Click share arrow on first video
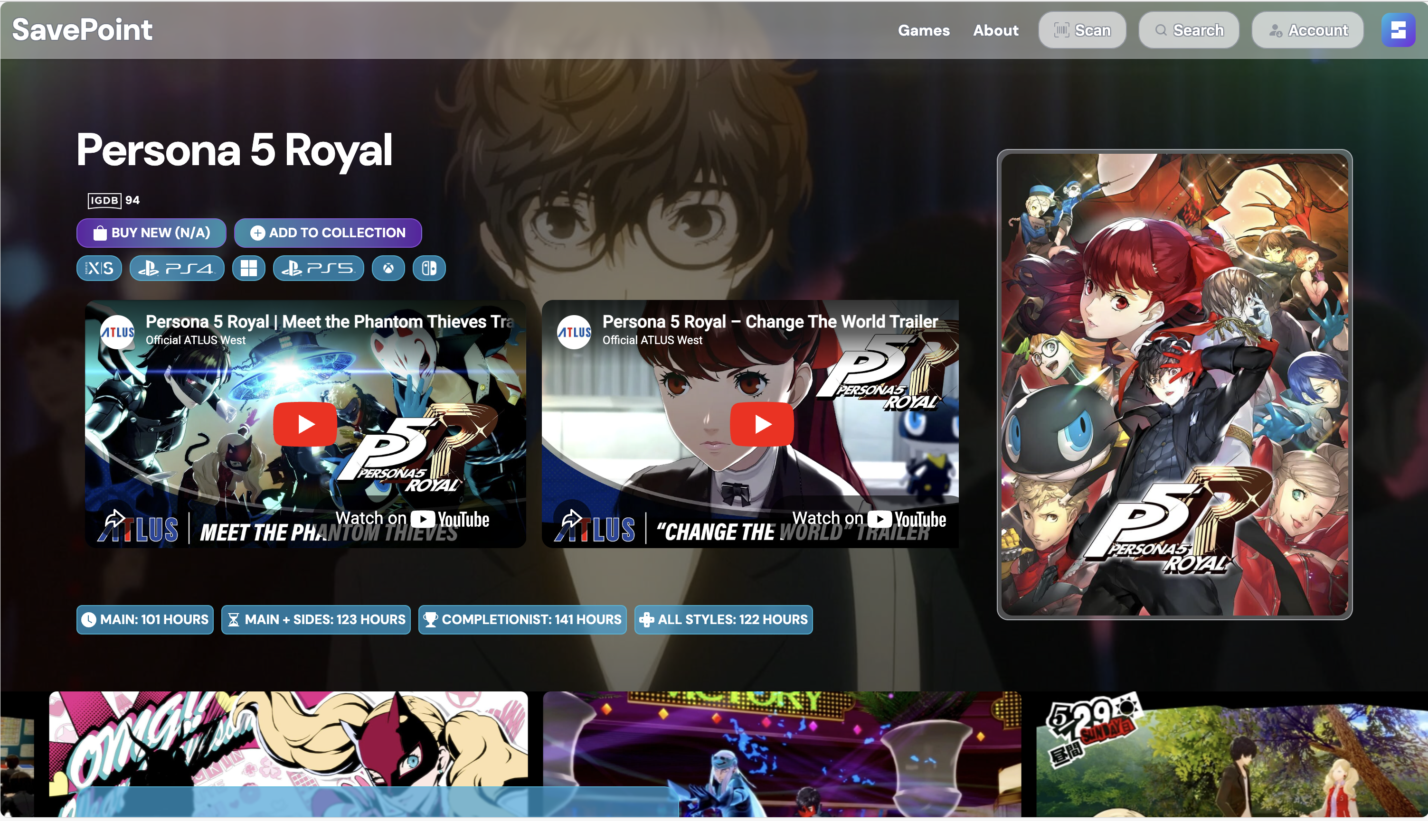Screen dimensions: 1428x821 (115, 519)
